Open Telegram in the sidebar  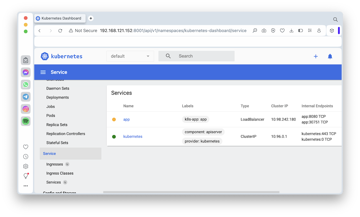pyautogui.click(x=26, y=97)
